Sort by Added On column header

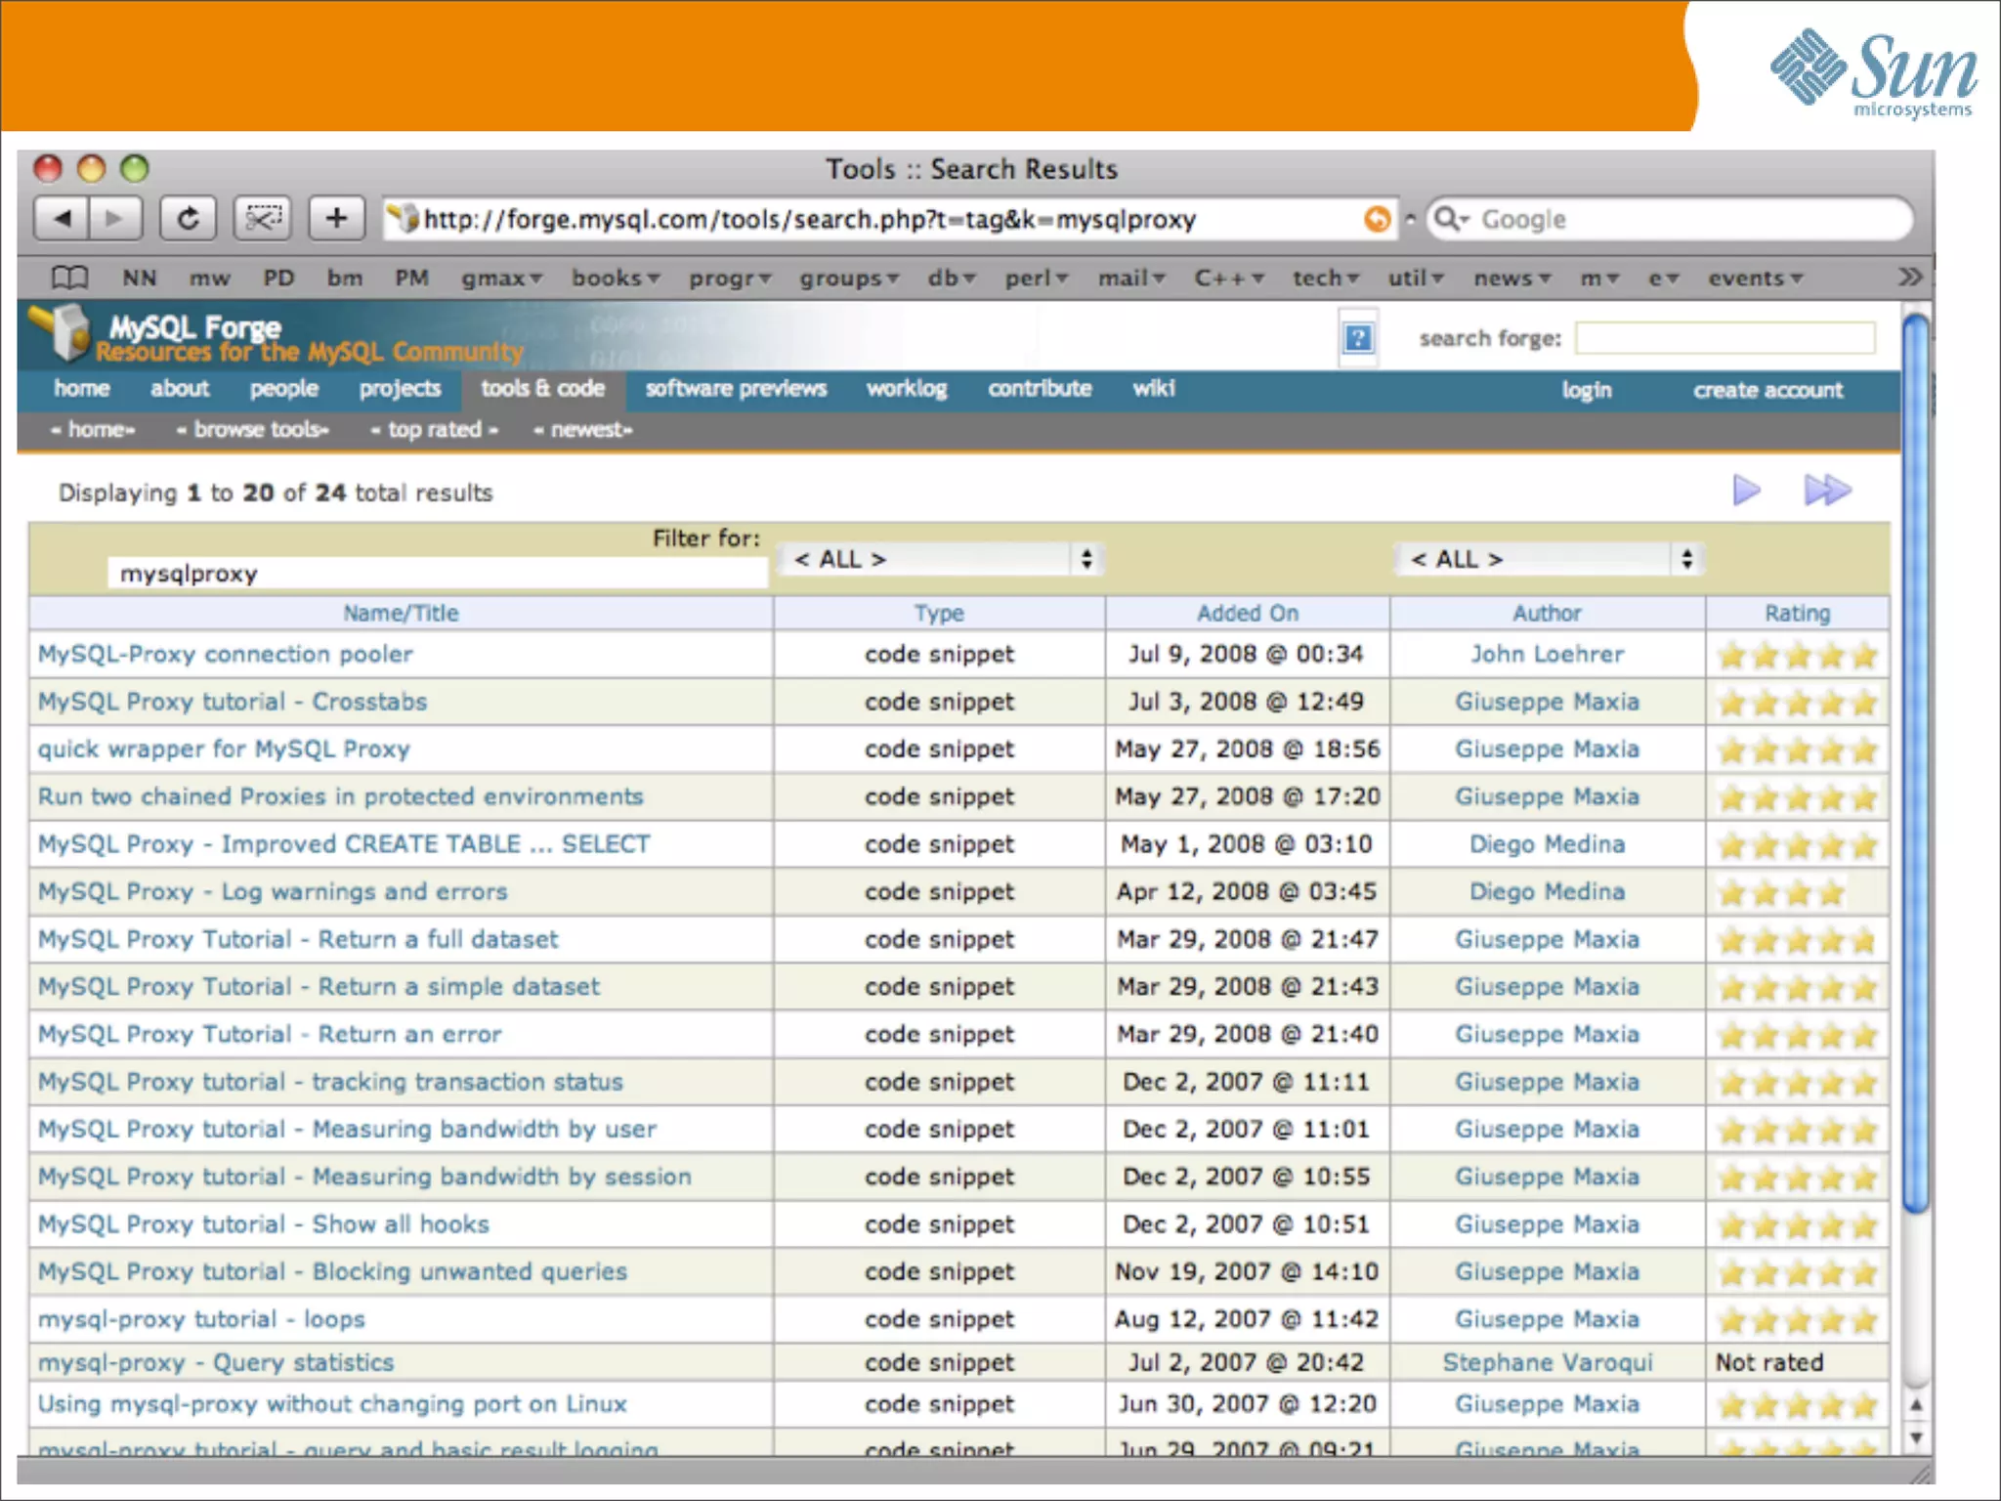pyautogui.click(x=1248, y=613)
